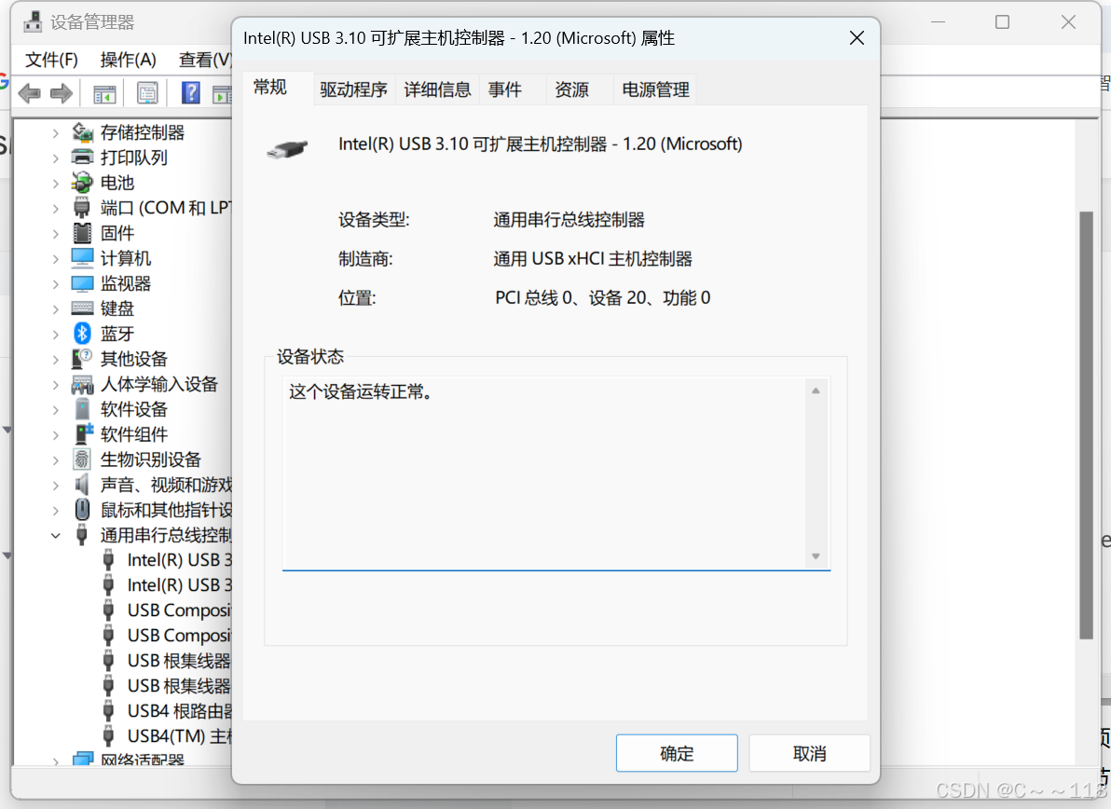The height and width of the screenshot is (809, 1111).
Task: Select the first Intel(R) USB 3 controller row
Action: (168, 559)
